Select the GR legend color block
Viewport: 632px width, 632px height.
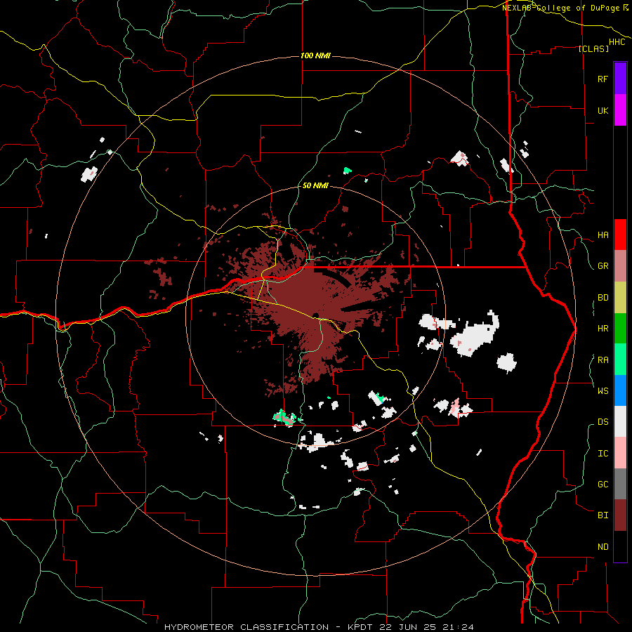pyautogui.click(x=620, y=266)
